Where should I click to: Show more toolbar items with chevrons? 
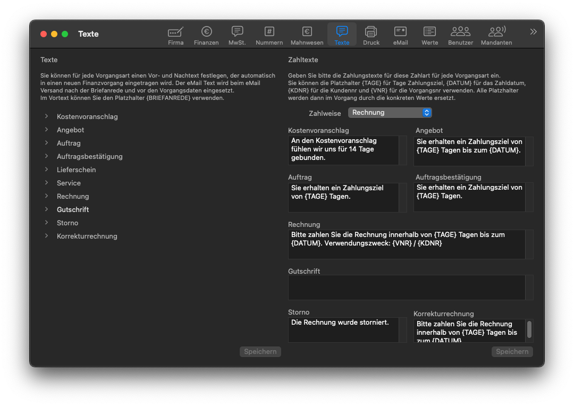(x=533, y=32)
